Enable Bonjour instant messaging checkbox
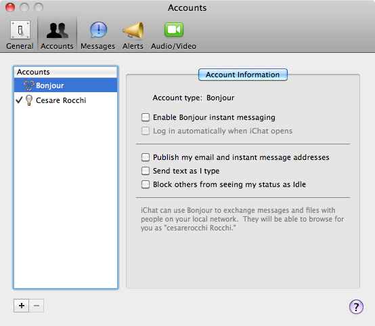375x326 pixels. click(x=146, y=117)
